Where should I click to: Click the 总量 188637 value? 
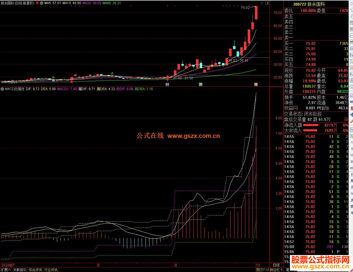309,86
